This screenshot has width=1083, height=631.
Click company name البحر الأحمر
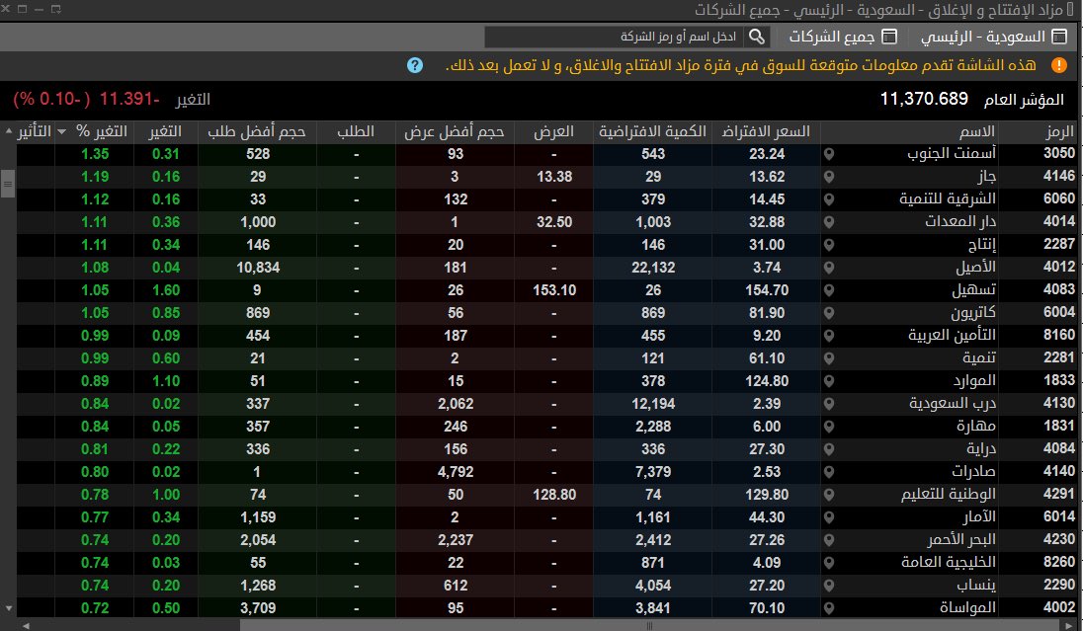point(961,540)
